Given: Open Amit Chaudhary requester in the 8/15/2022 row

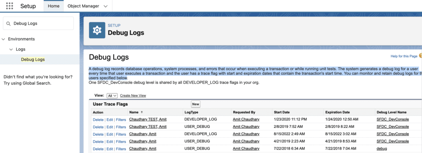Looking at the screenshot, I should 246,134.
